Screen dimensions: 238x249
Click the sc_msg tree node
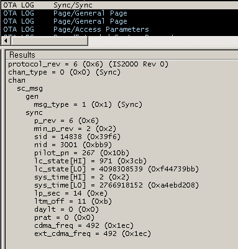point(30,89)
